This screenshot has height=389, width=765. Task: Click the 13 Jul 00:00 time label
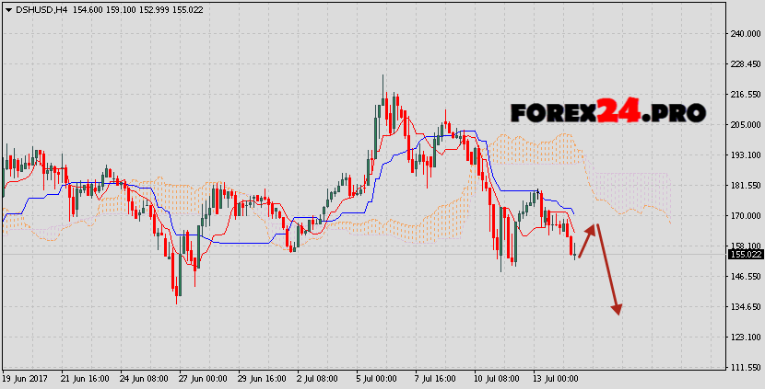coord(555,379)
